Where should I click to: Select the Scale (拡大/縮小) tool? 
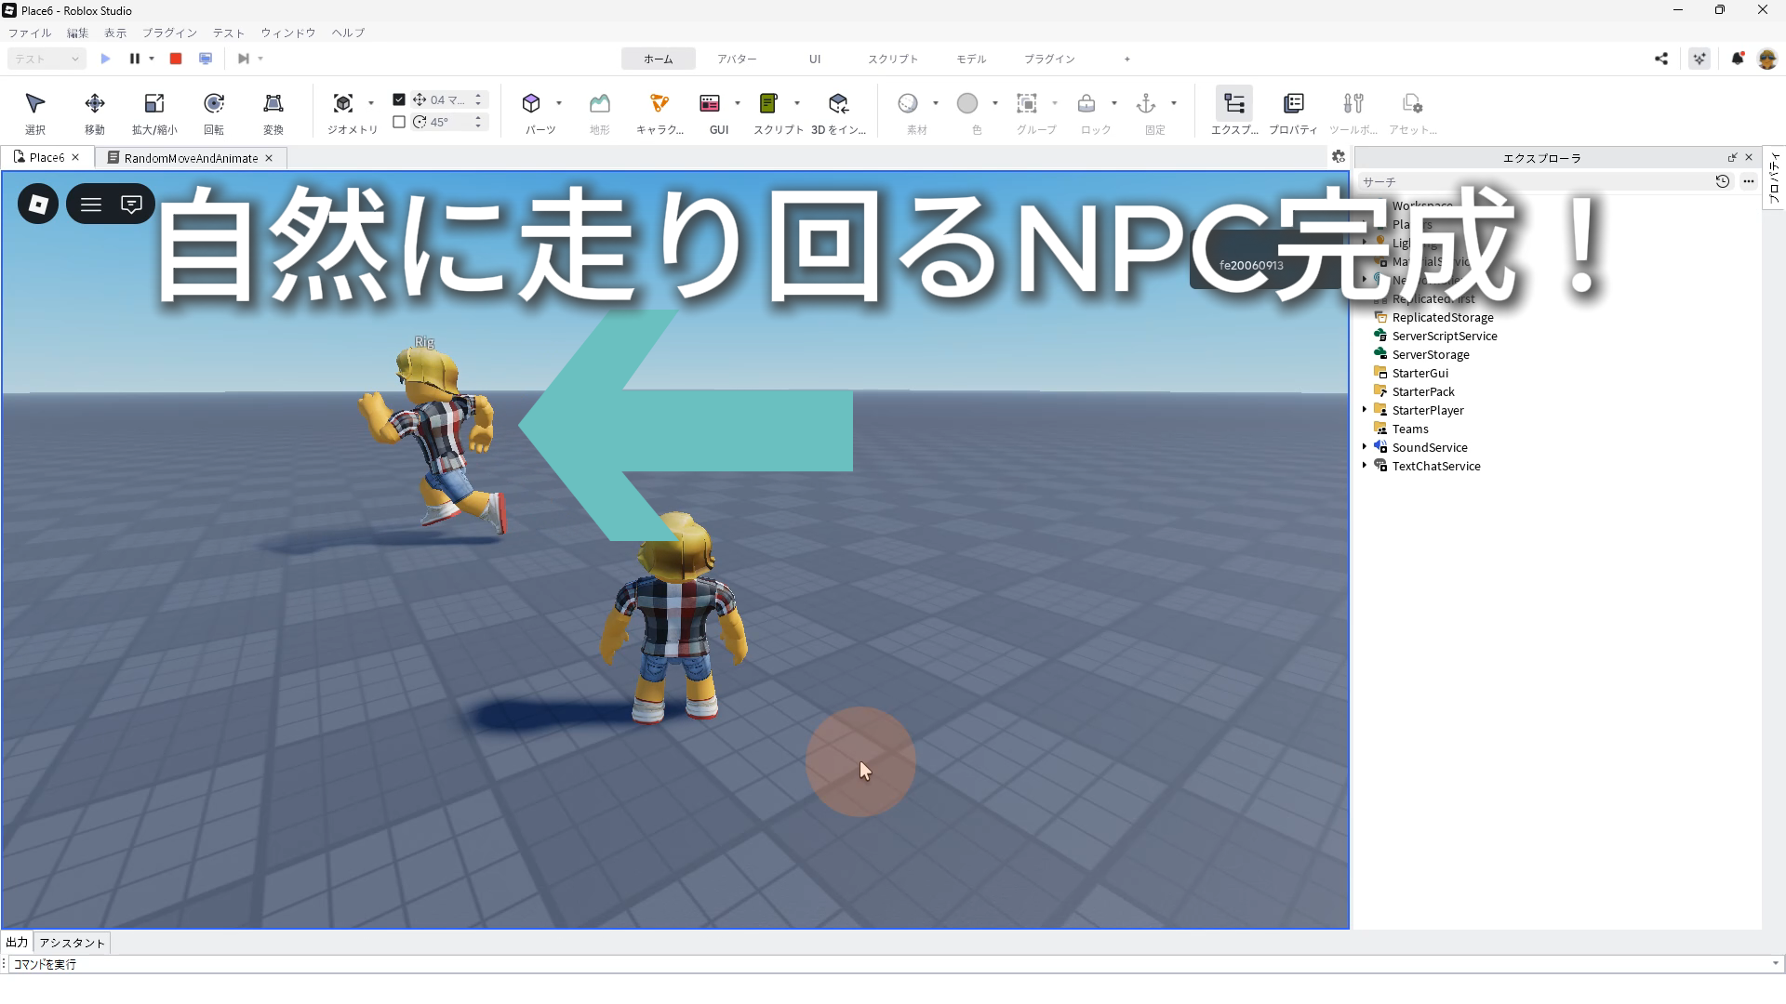[x=153, y=104]
